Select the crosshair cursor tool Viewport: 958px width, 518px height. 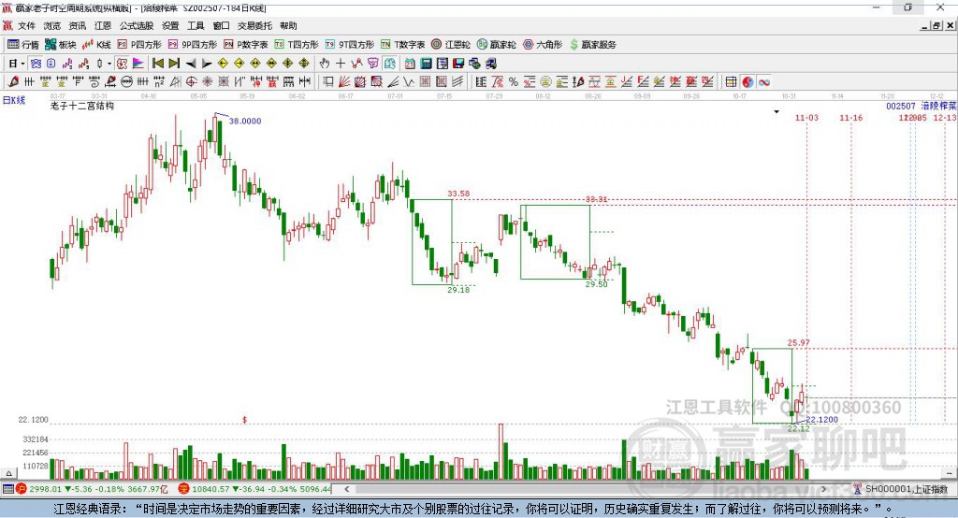(x=341, y=64)
